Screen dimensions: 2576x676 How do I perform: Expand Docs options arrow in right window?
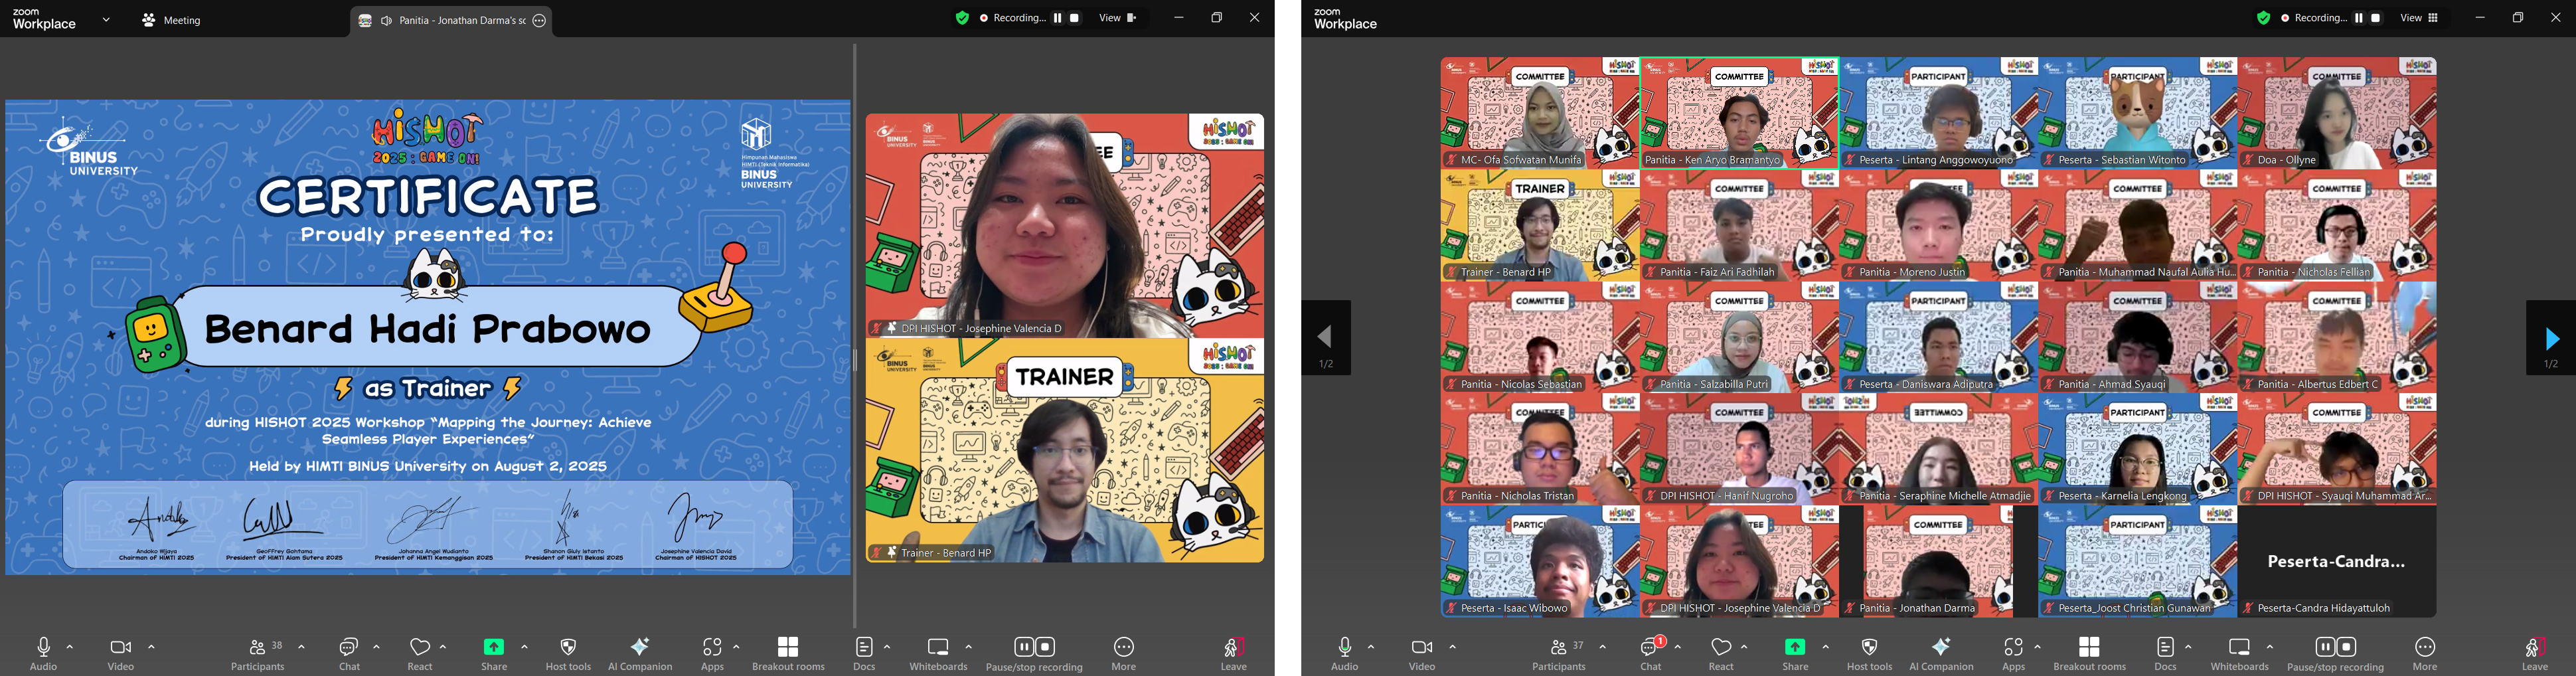[x=2188, y=647]
